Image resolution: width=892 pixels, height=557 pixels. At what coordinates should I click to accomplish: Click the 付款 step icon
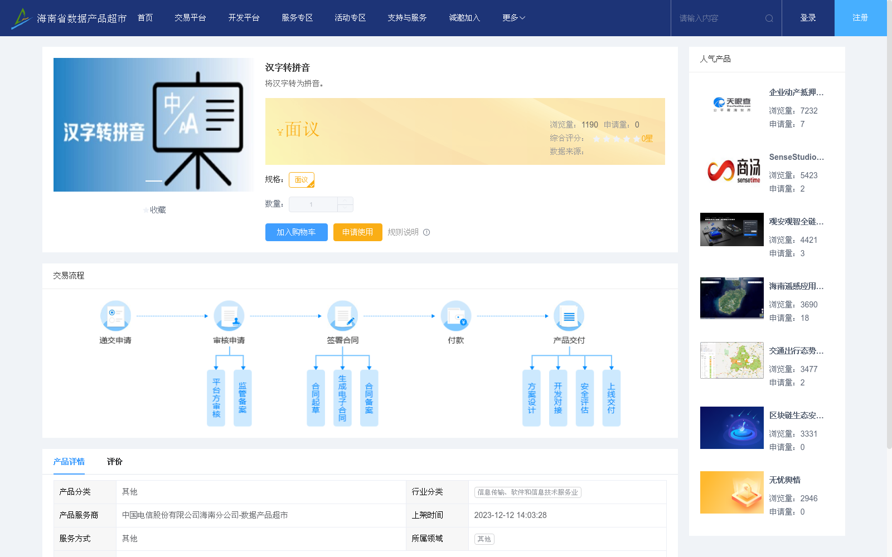pos(456,316)
